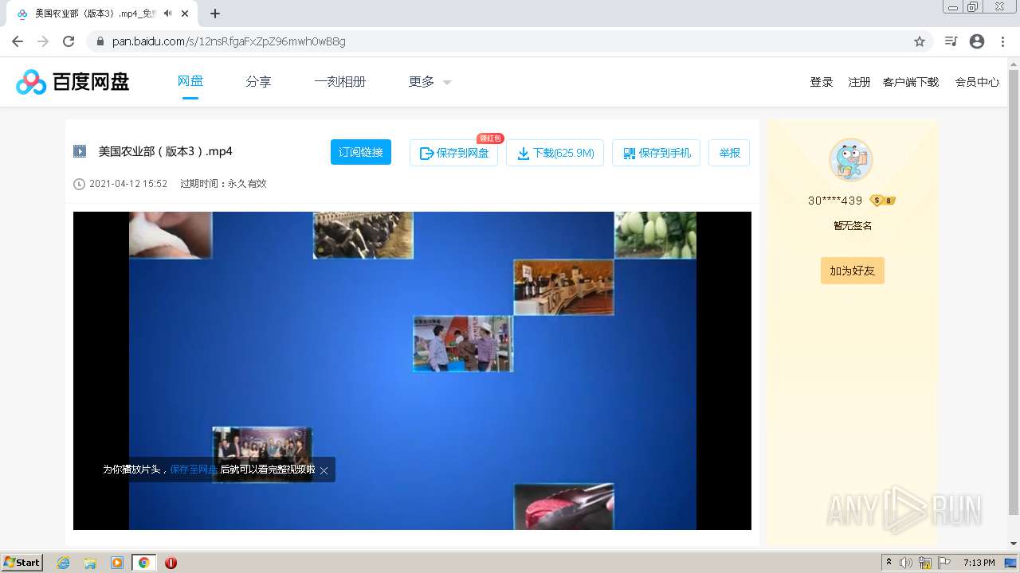This screenshot has height=573, width=1020.
Task: Click the red security icon in taskbar
Action: 171,563
